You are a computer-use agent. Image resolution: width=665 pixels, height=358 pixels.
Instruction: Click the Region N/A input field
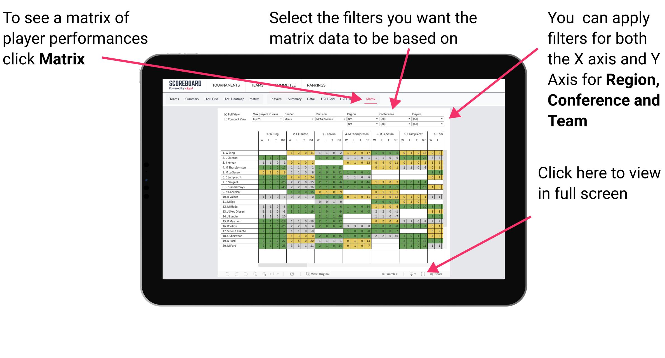pos(362,119)
